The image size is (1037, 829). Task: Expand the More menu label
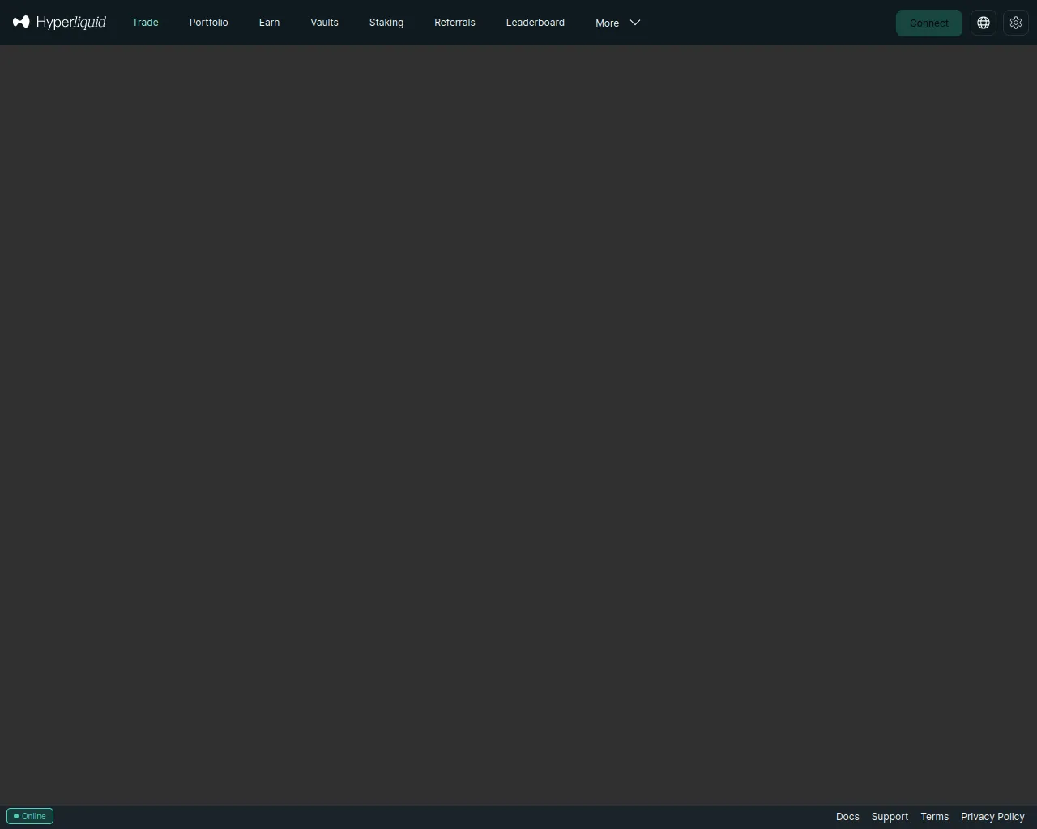[x=607, y=23]
